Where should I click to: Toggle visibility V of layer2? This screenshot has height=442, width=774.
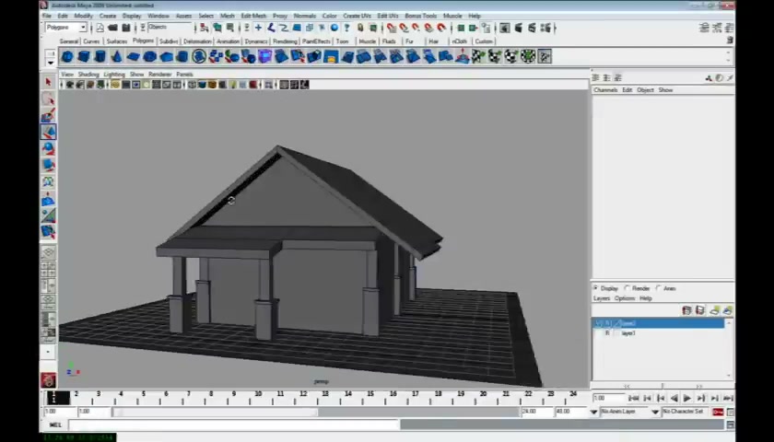pyautogui.click(x=599, y=323)
